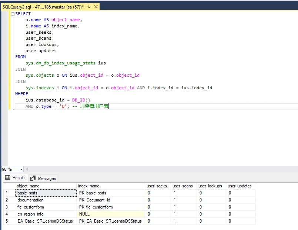Screen dimensions: 298x230
Task: Switch to the Messages tab
Action: [43, 178]
